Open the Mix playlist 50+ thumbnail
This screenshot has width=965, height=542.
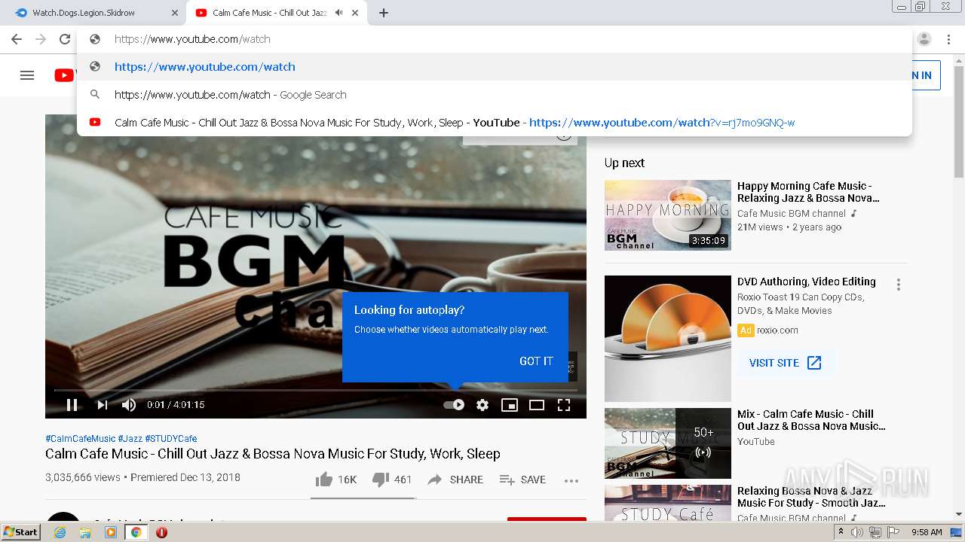click(x=668, y=443)
